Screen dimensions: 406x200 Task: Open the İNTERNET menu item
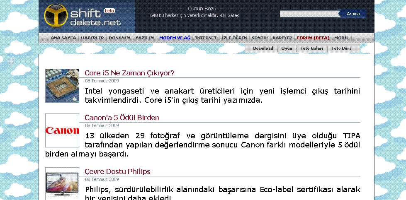(x=206, y=38)
